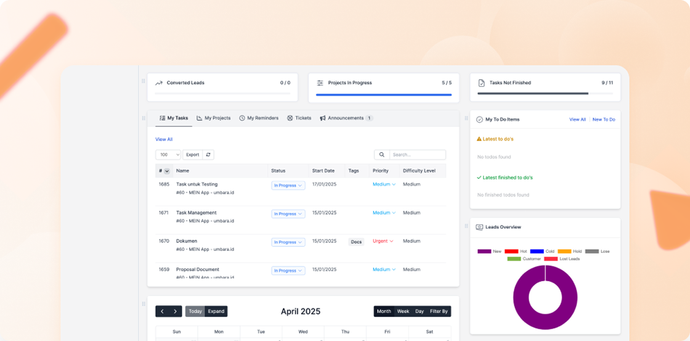Viewport: 690px width, 341px height.
Task: Switch calendar to Month view
Action: pyautogui.click(x=384, y=311)
